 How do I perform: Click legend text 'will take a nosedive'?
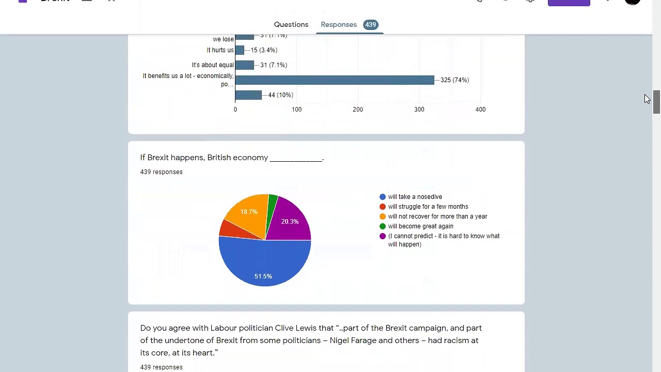pyautogui.click(x=415, y=197)
